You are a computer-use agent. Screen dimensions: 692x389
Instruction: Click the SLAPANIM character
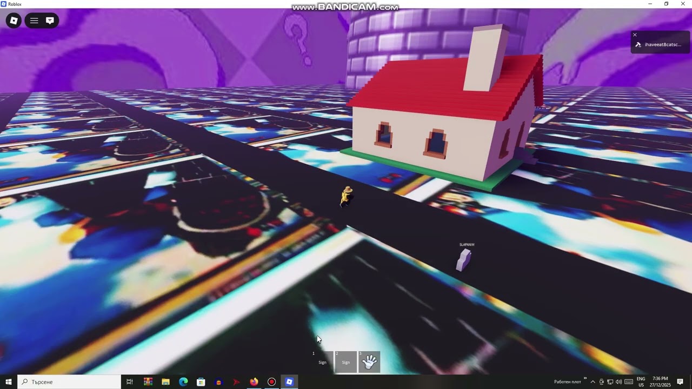tap(464, 259)
